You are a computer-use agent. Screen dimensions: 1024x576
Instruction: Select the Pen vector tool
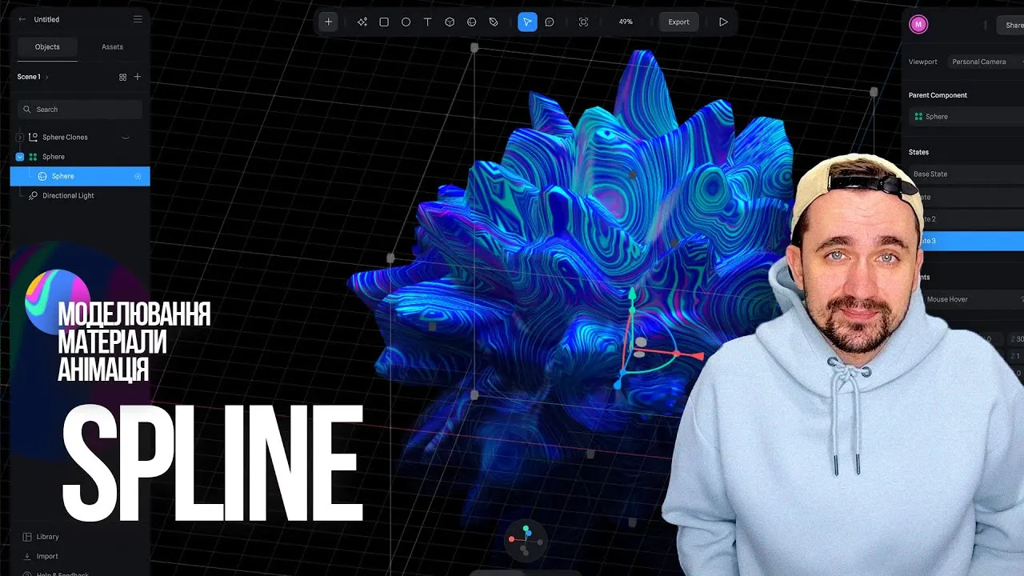[x=493, y=22]
